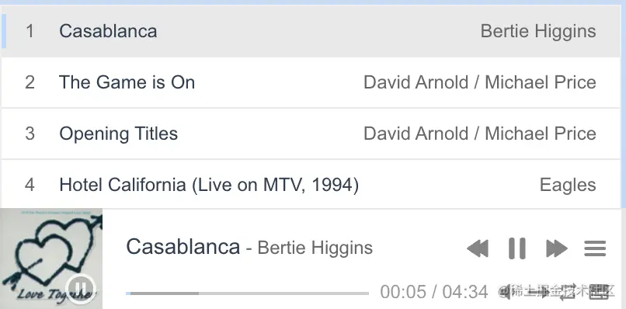Toggle loop mode with the repeat icon

click(x=568, y=292)
